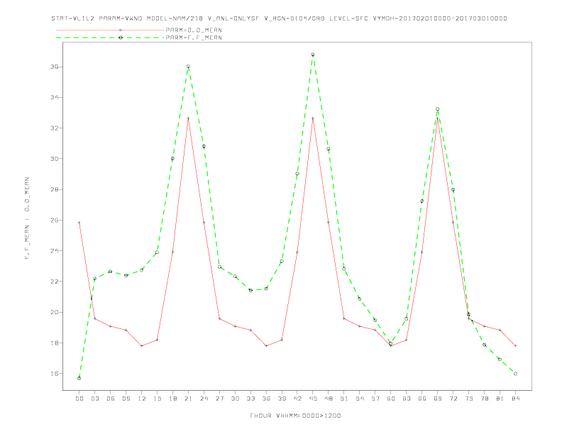Image resolution: width=562 pixels, height=434 pixels.
Task: Click x-axis tick label 39
Action: pos(282,399)
